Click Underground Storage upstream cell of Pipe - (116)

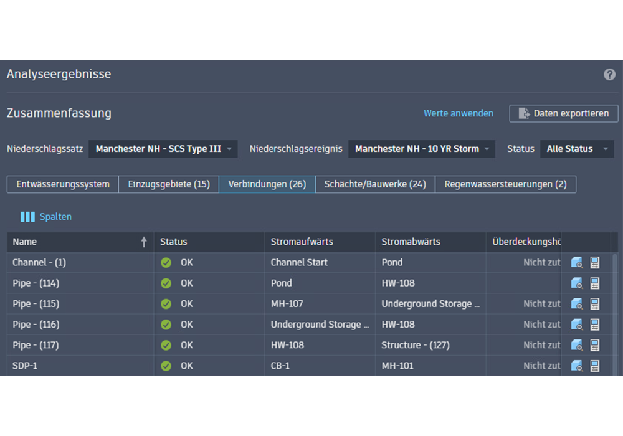[320, 325]
